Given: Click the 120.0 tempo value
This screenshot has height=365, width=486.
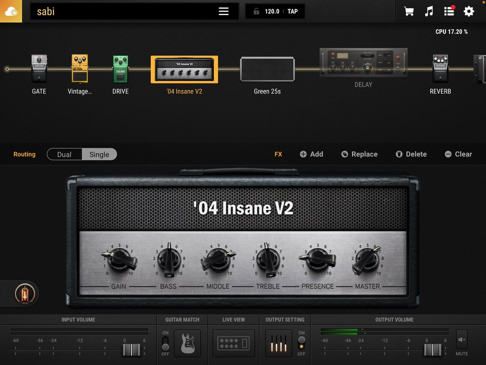Looking at the screenshot, I should point(272,11).
